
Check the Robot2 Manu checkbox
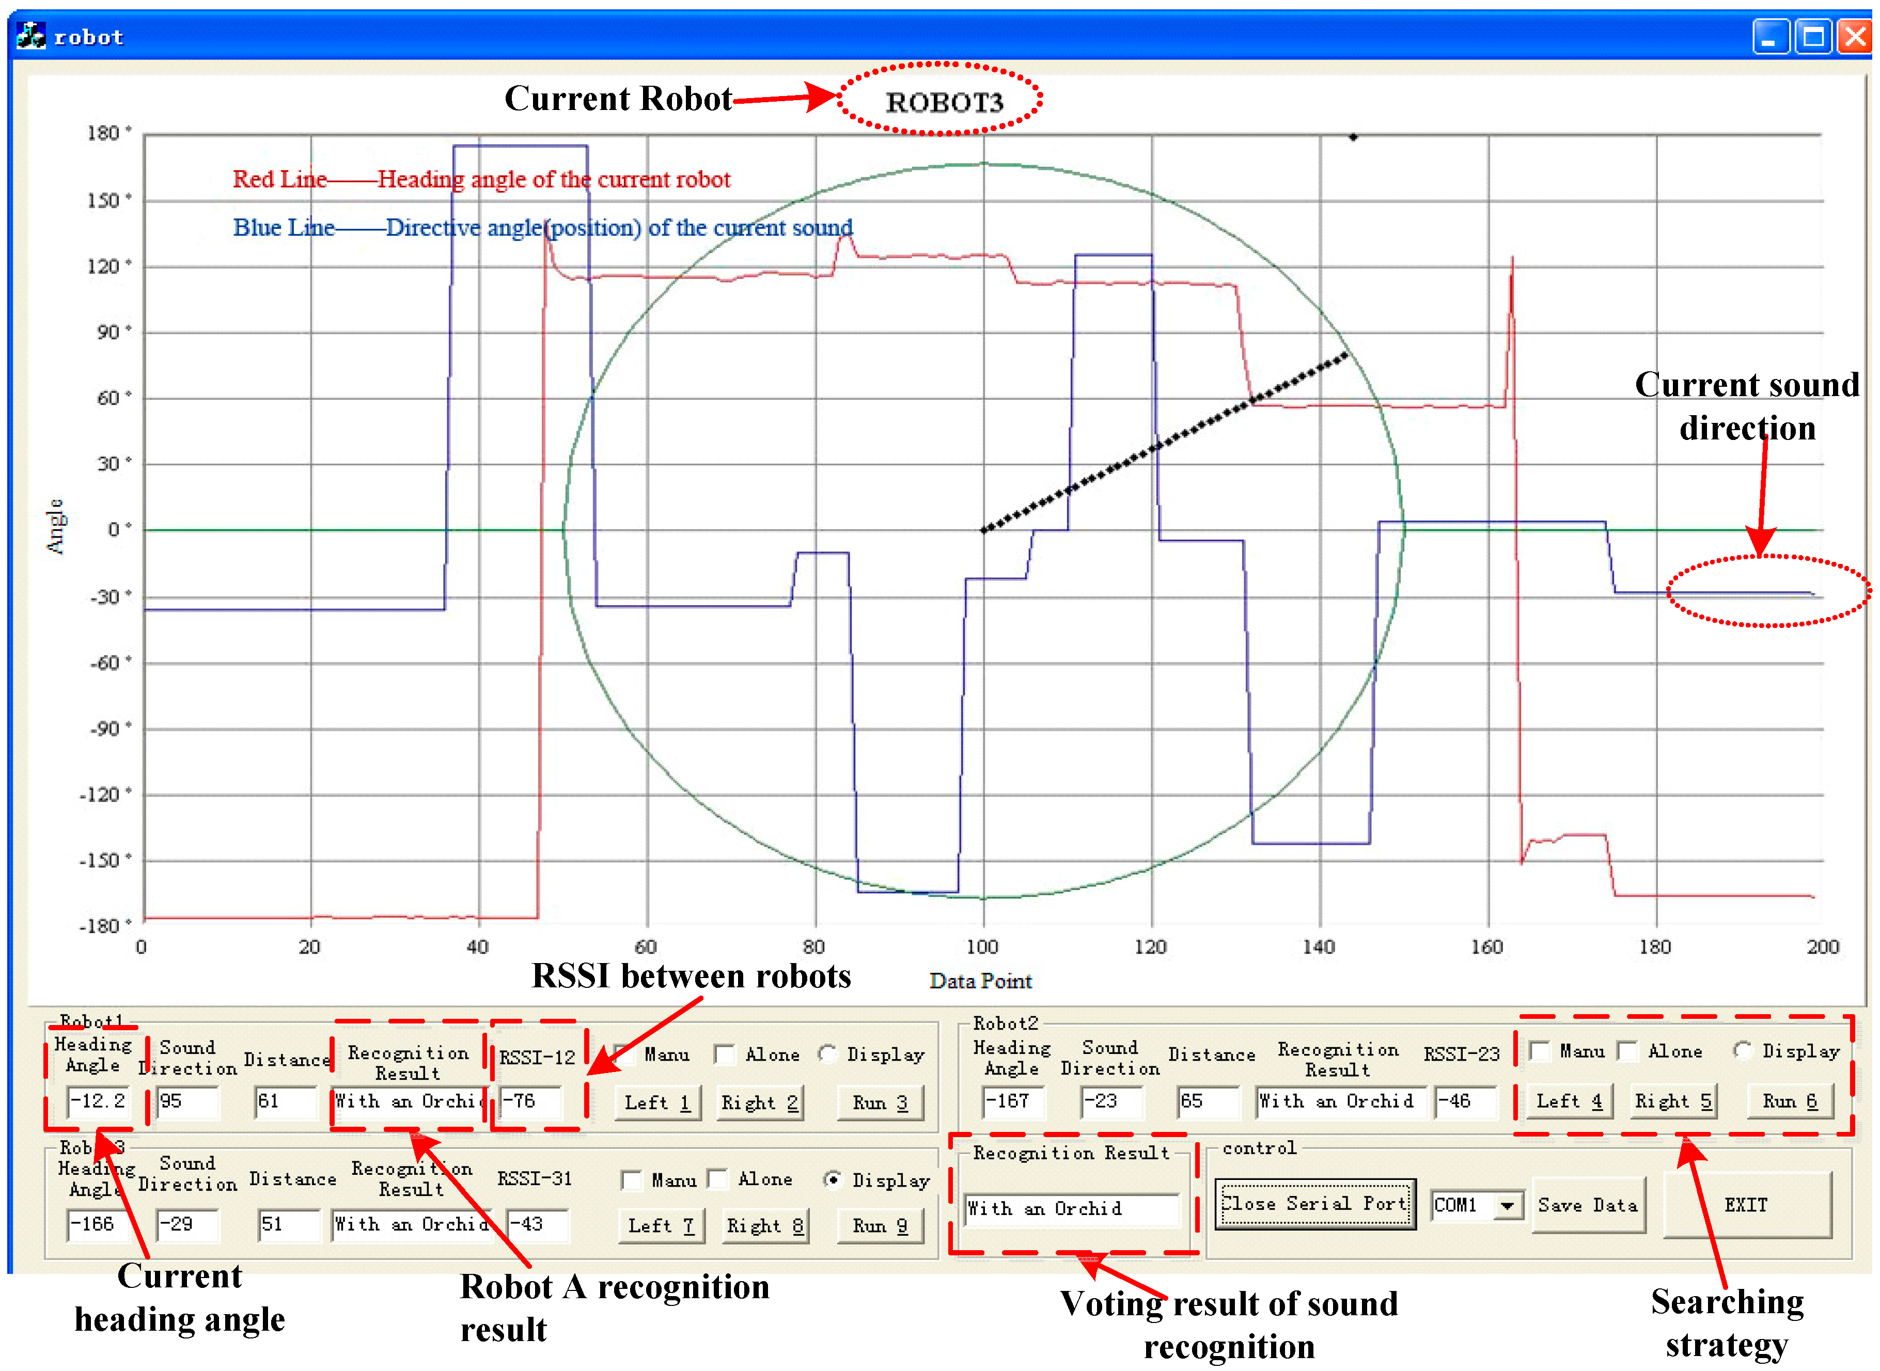tap(1540, 1051)
